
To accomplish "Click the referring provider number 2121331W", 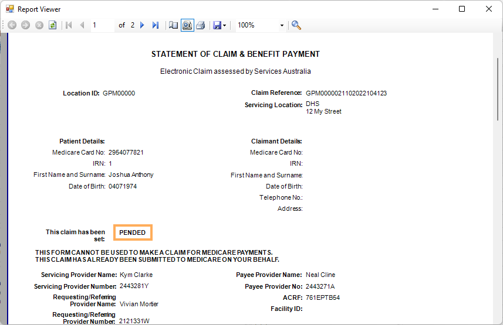I will 134,321.
